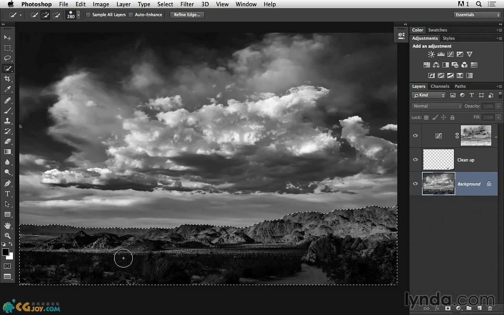
Task: Enable the Auto-Enhance checkbox
Action: click(131, 15)
